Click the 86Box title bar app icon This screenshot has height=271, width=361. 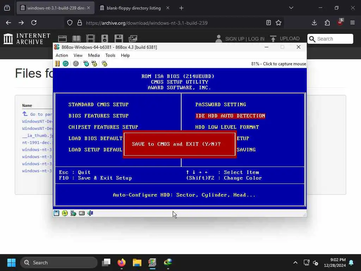pos(57,47)
